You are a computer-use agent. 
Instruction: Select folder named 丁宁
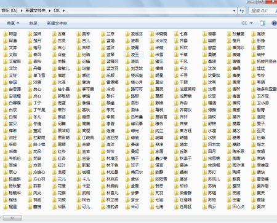tap(34, 103)
